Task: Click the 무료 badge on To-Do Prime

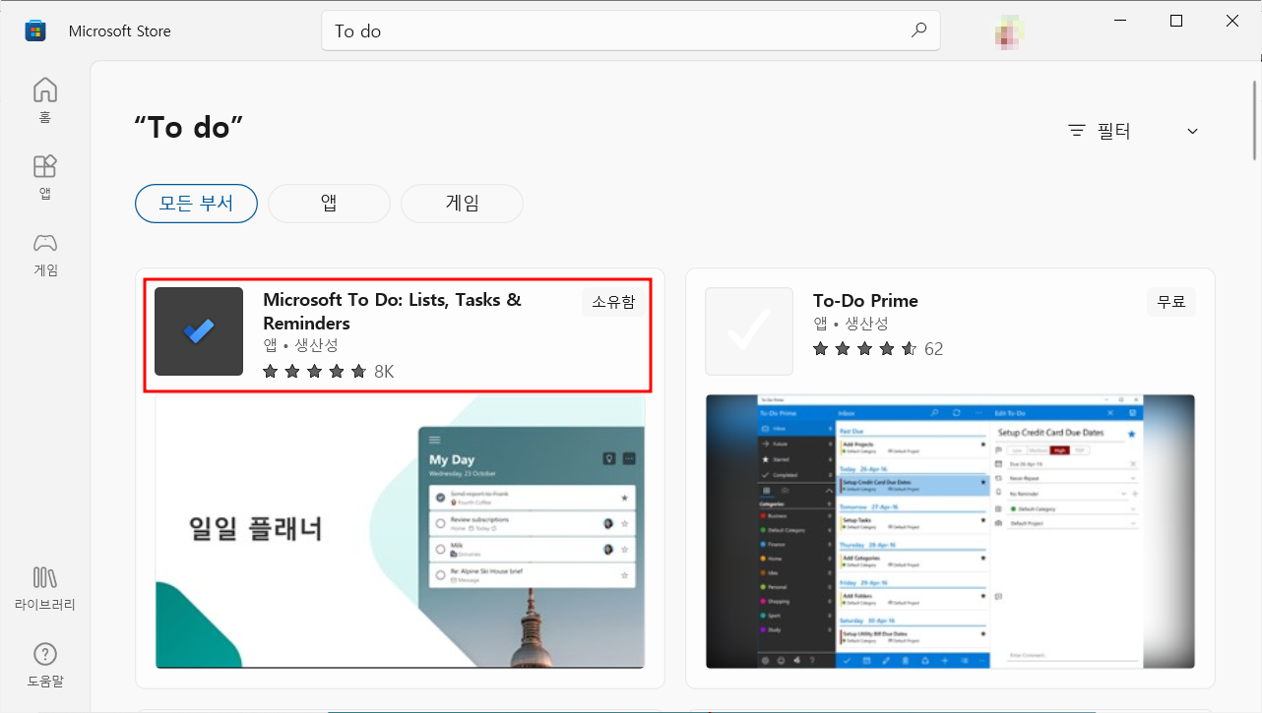Action: tap(1171, 303)
